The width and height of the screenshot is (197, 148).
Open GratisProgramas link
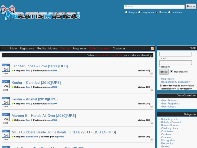click(170, 103)
